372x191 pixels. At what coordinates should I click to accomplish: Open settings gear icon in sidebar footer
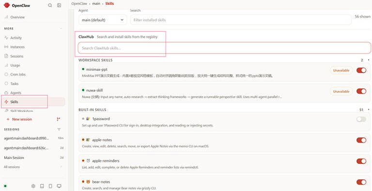(x=33, y=186)
